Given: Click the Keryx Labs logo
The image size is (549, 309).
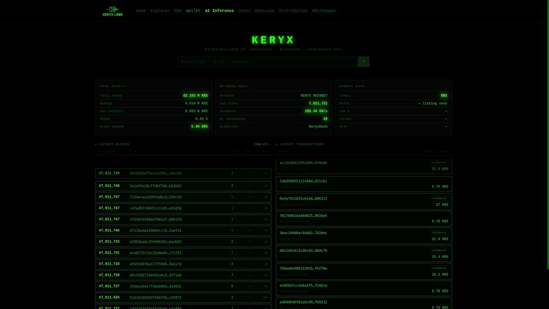Looking at the screenshot, I should pyautogui.click(x=112, y=11).
